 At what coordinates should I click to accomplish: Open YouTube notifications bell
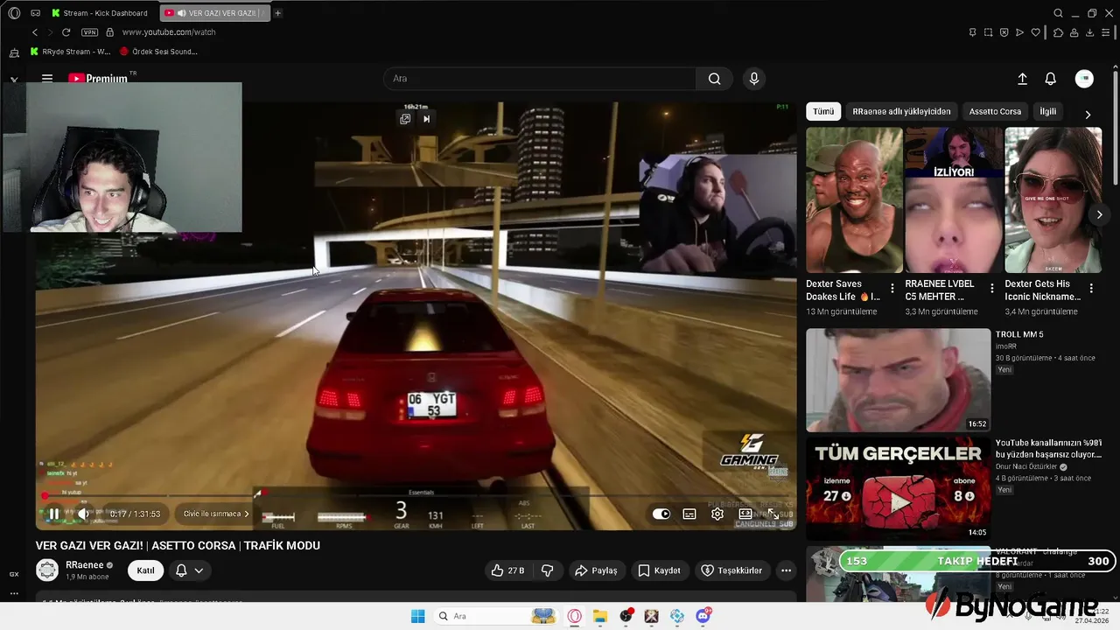point(1051,79)
